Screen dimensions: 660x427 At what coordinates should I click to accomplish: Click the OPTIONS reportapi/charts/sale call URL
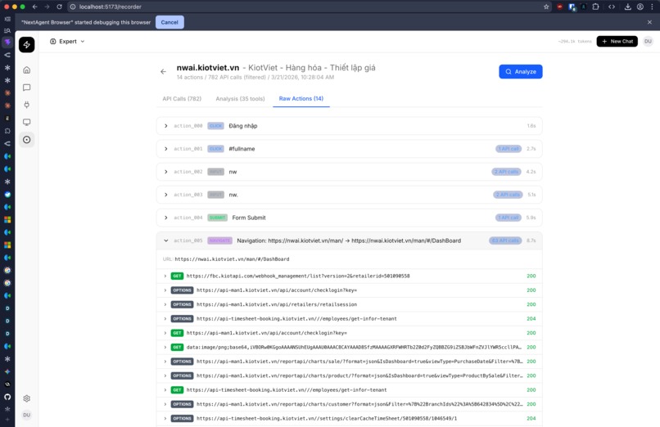point(359,362)
